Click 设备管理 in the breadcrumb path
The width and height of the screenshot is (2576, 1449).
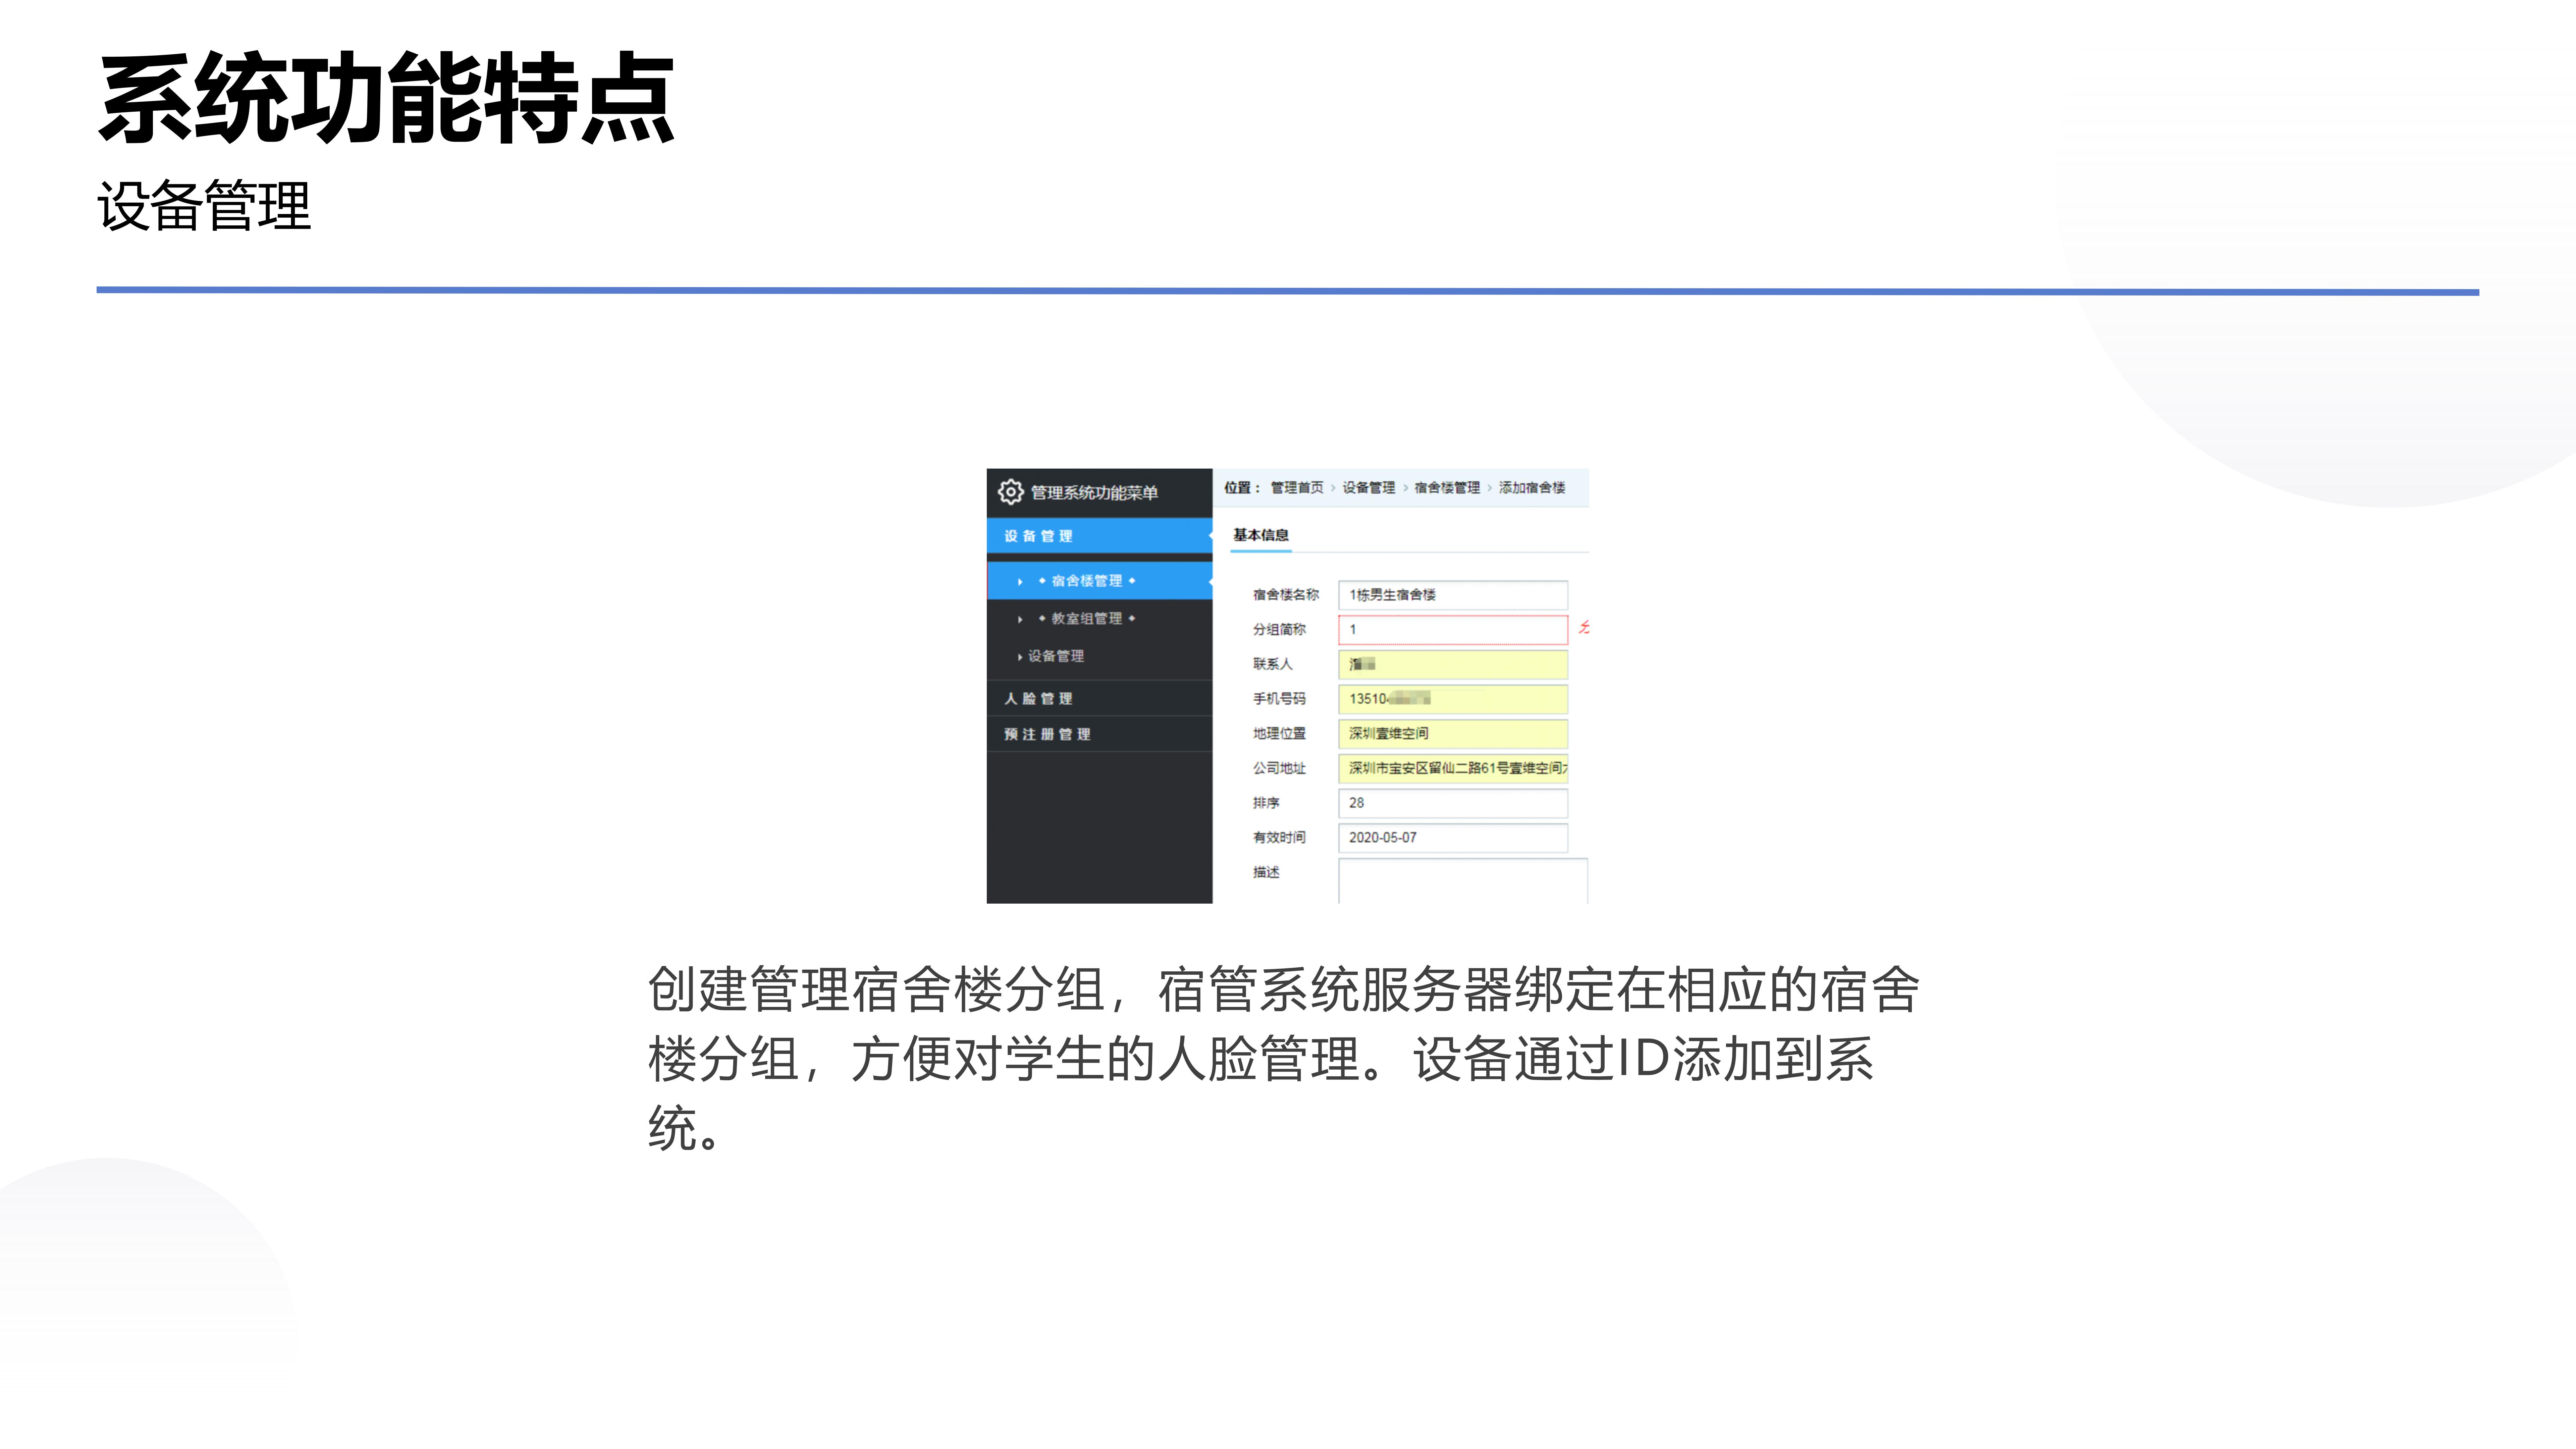tap(1369, 488)
